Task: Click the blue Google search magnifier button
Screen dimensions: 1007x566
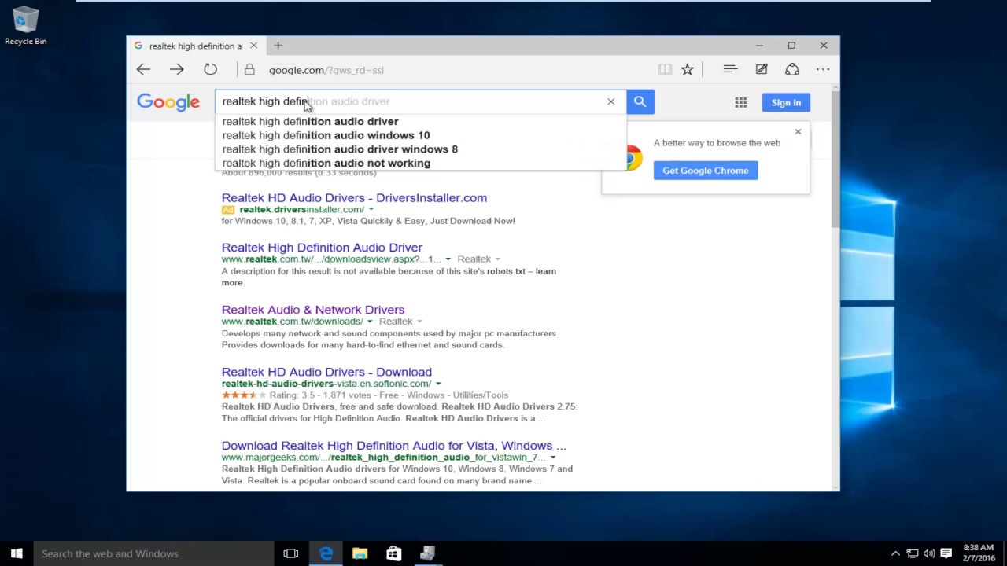Action: 640,101
